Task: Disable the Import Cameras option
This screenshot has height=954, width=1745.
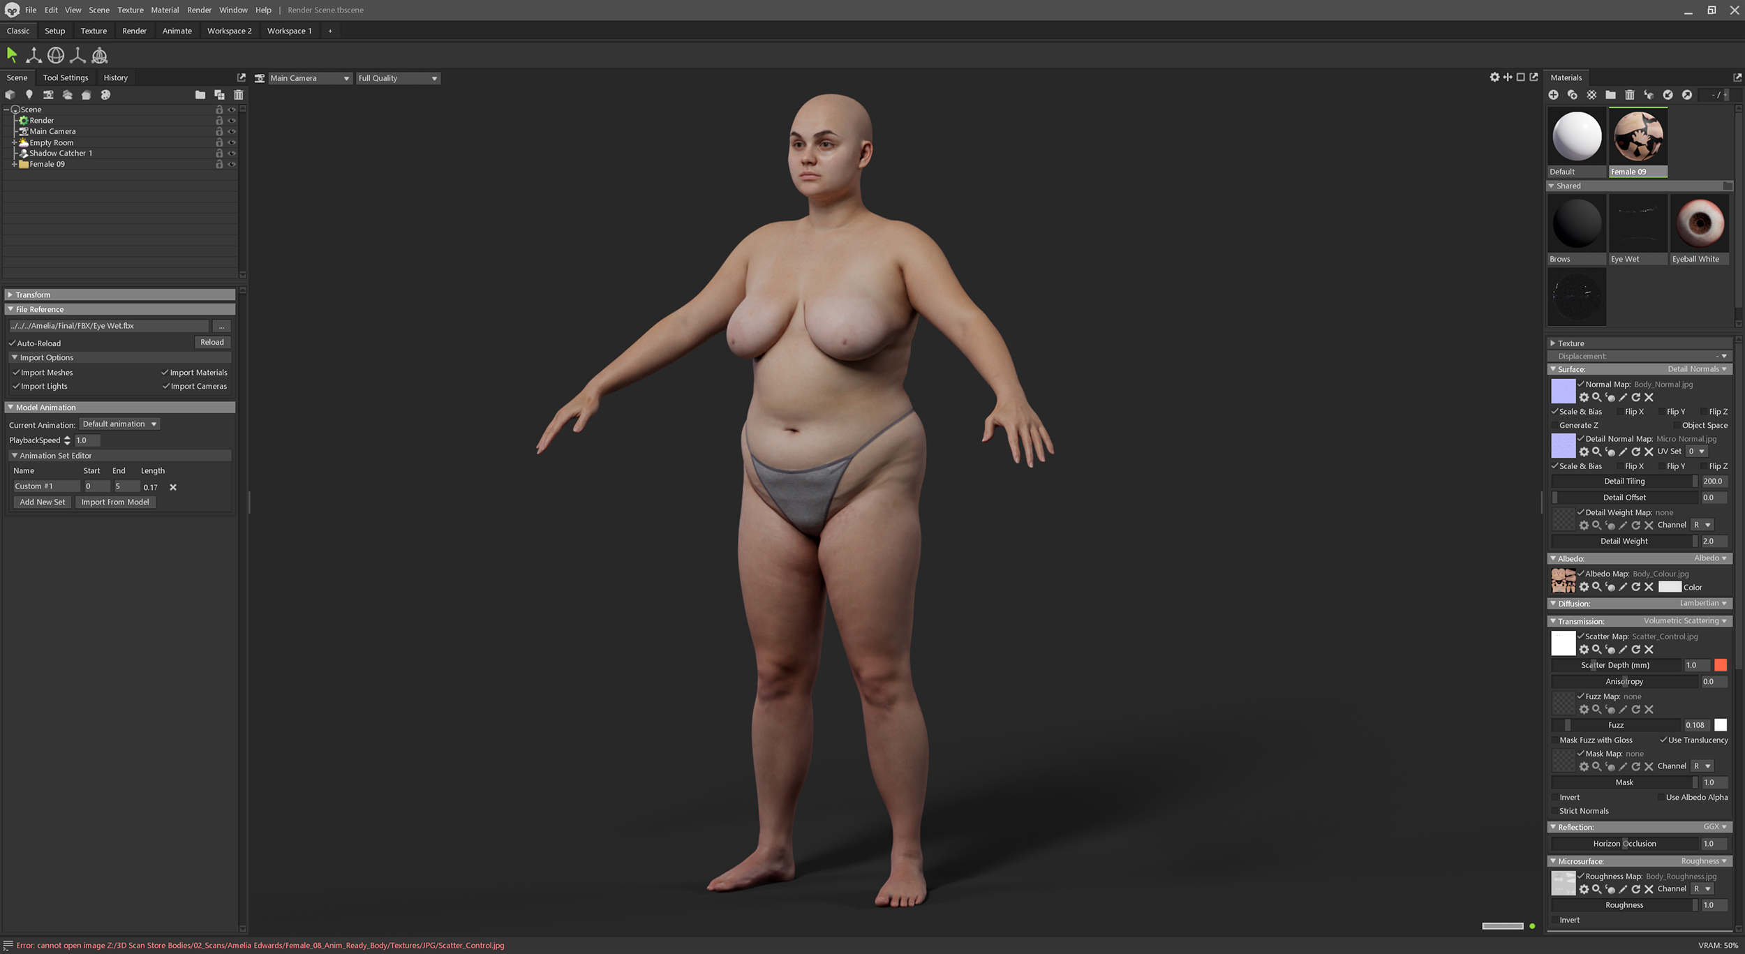Action: click(x=166, y=387)
